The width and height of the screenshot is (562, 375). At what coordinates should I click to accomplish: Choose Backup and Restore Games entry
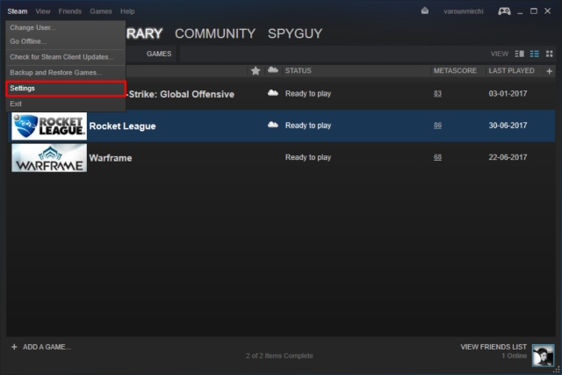[66, 73]
